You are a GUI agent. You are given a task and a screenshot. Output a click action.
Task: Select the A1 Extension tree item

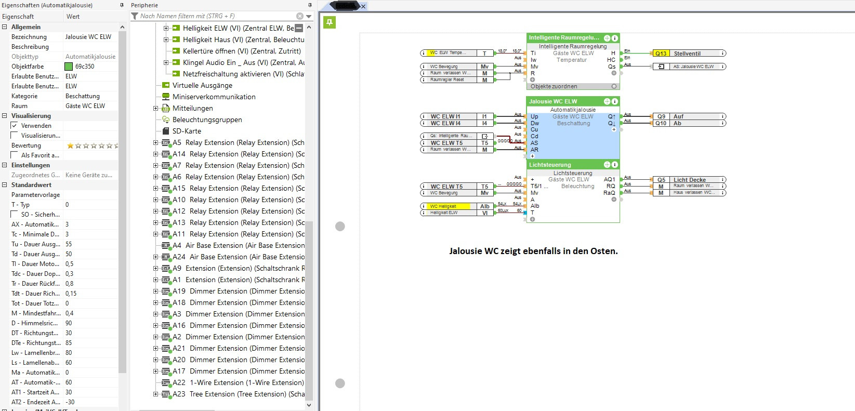[239, 280]
